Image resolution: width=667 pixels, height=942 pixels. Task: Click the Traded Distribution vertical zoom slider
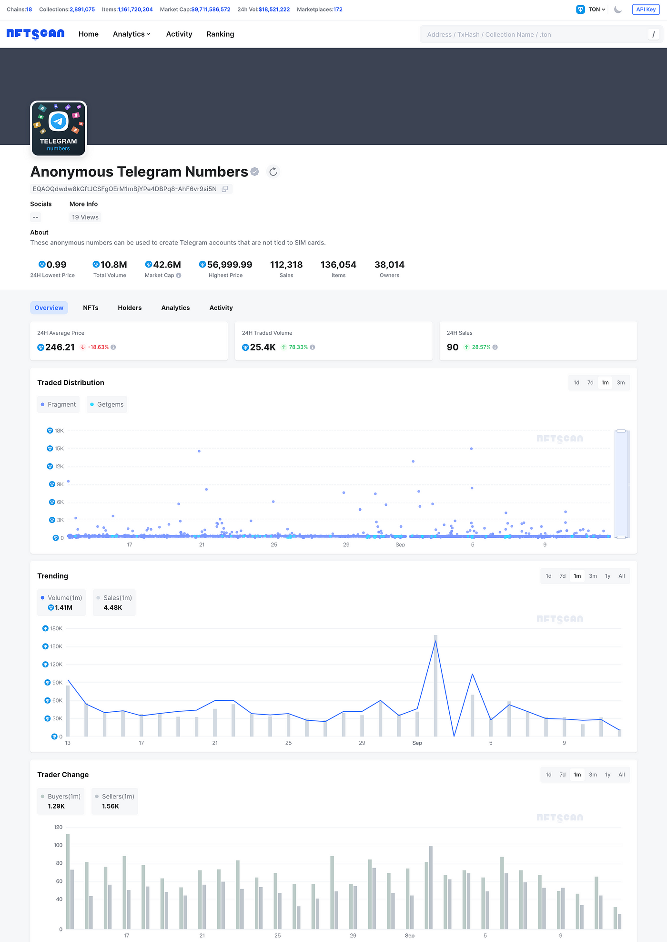[621, 484]
